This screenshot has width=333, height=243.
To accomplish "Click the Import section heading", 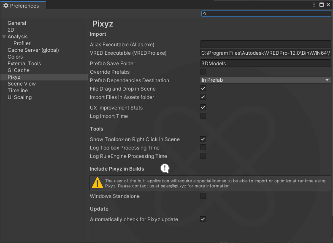I will [x=98, y=34].
